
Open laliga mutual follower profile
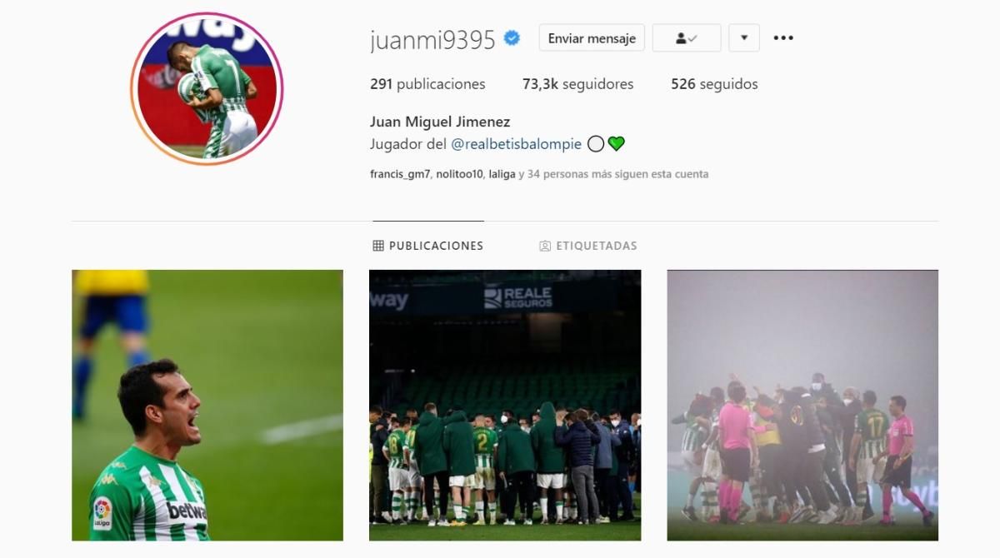click(x=502, y=175)
